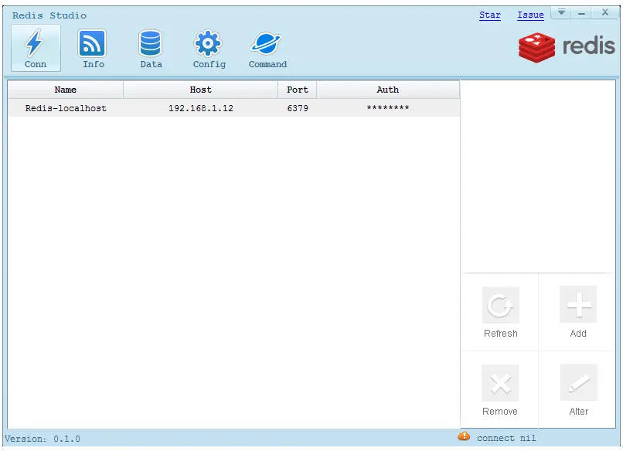
Task: Open the title bar dropdown arrow menu
Action: pyautogui.click(x=561, y=12)
